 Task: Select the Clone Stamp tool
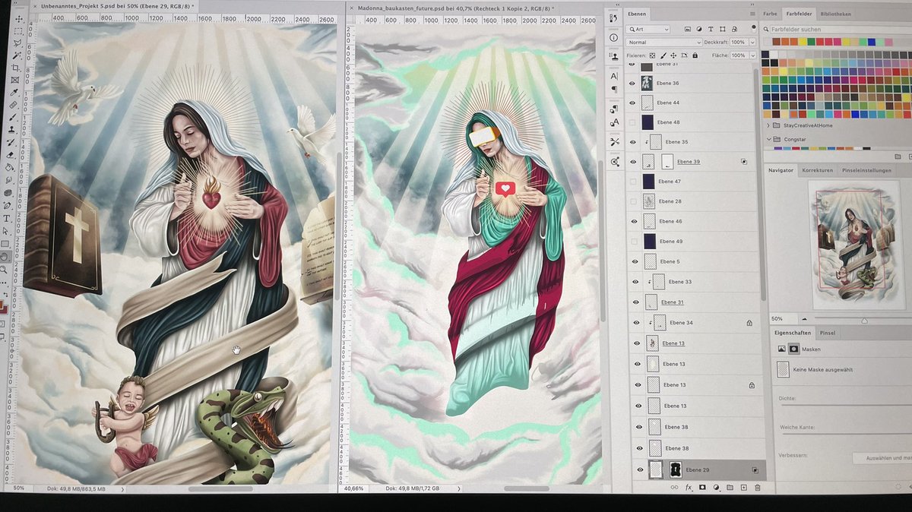pyautogui.click(x=12, y=130)
